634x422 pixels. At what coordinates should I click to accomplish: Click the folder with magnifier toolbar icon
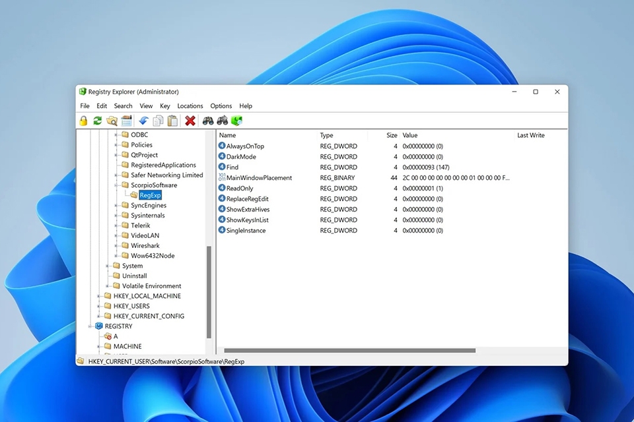click(112, 121)
